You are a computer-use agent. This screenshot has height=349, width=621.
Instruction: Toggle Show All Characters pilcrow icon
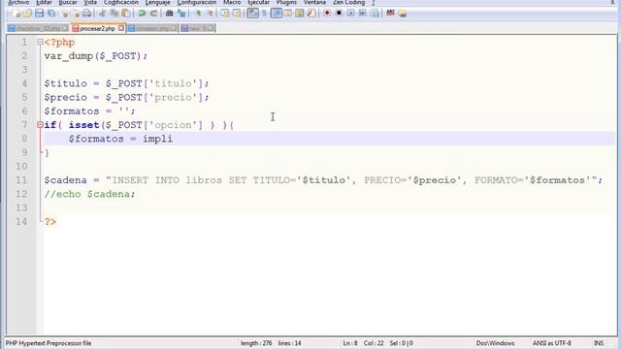(x=264, y=14)
